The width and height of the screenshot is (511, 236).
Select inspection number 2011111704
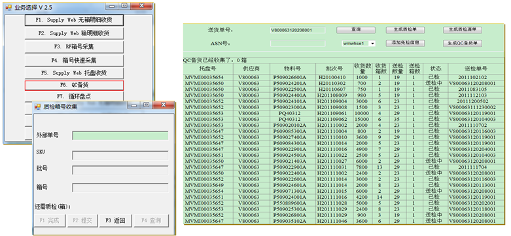pos(472,167)
